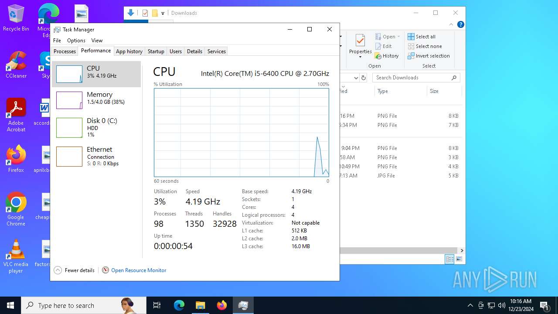
Task: Click the quick access New folder icon
Action: click(x=155, y=13)
